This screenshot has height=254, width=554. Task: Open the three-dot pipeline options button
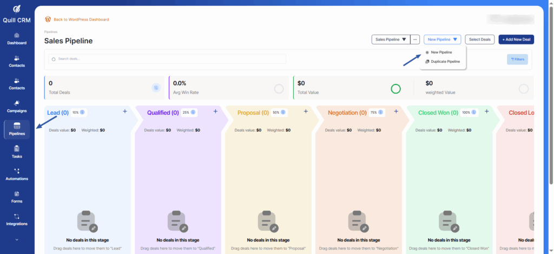(415, 40)
